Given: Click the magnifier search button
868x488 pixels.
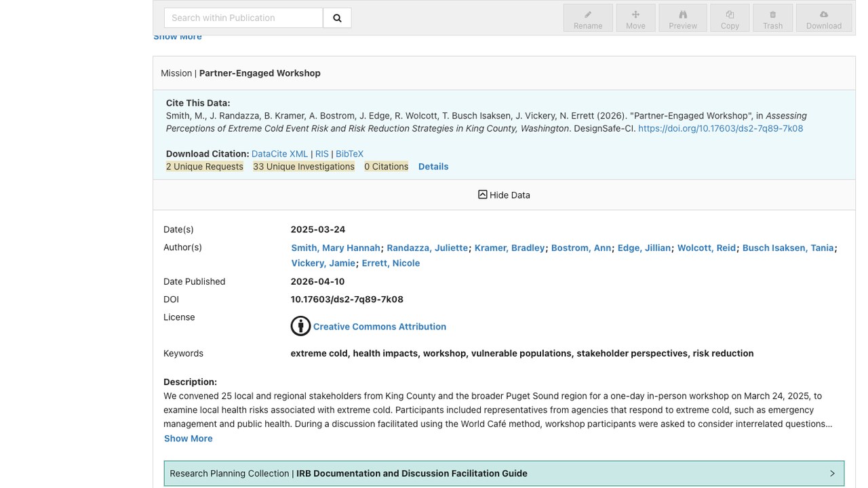Looking at the screenshot, I should (337, 18).
